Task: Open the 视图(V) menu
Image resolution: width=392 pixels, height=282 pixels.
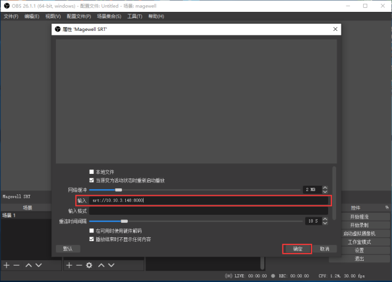Action: pos(53,16)
